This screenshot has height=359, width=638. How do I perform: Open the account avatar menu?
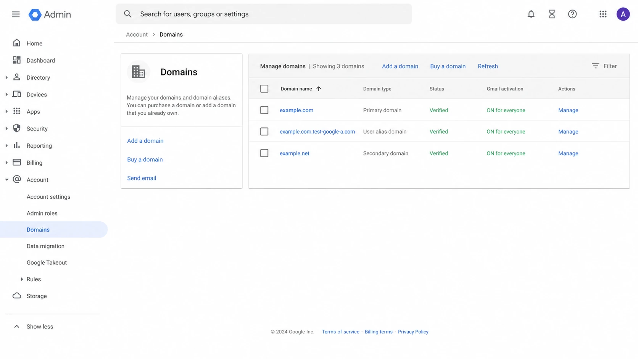(623, 14)
